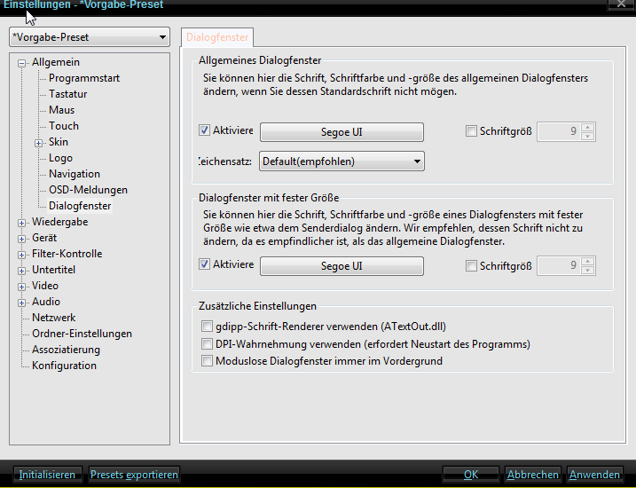Check Moduslose Dialogfenster immer im Vordergrund

point(208,361)
